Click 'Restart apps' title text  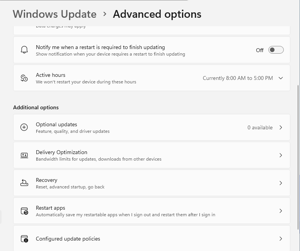click(51, 208)
